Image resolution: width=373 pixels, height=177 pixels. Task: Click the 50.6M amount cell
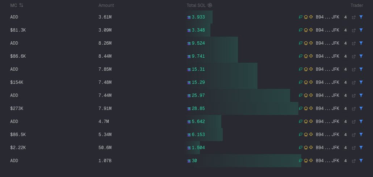click(x=105, y=148)
